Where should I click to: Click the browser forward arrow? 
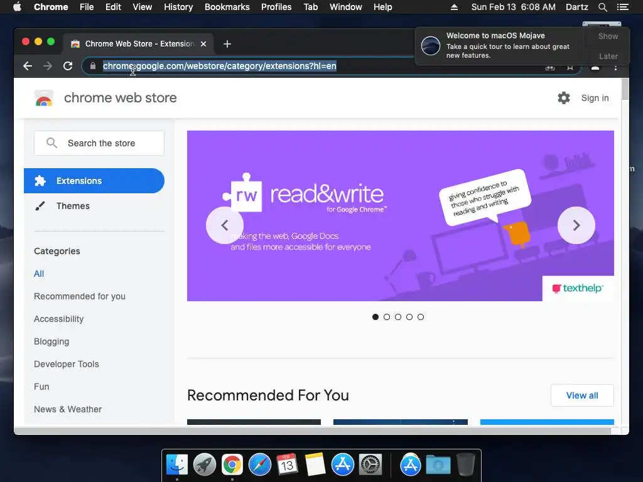pos(48,65)
